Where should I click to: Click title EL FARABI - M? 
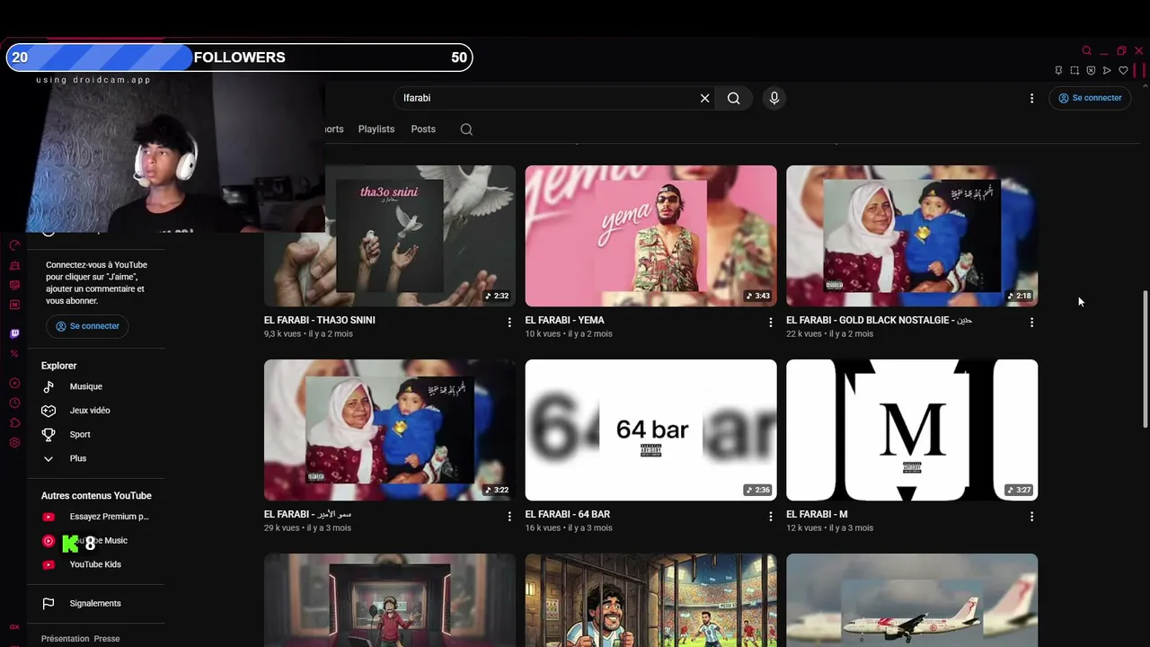817,514
